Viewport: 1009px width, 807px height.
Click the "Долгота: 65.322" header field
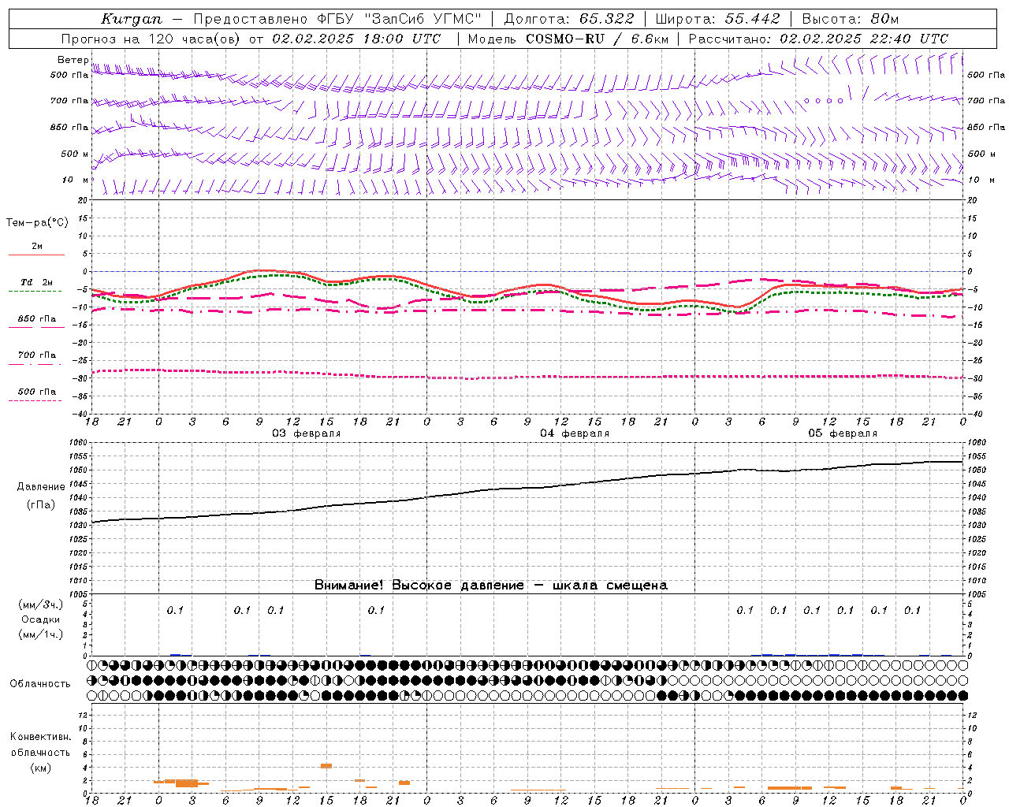click(x=569, y=19)
